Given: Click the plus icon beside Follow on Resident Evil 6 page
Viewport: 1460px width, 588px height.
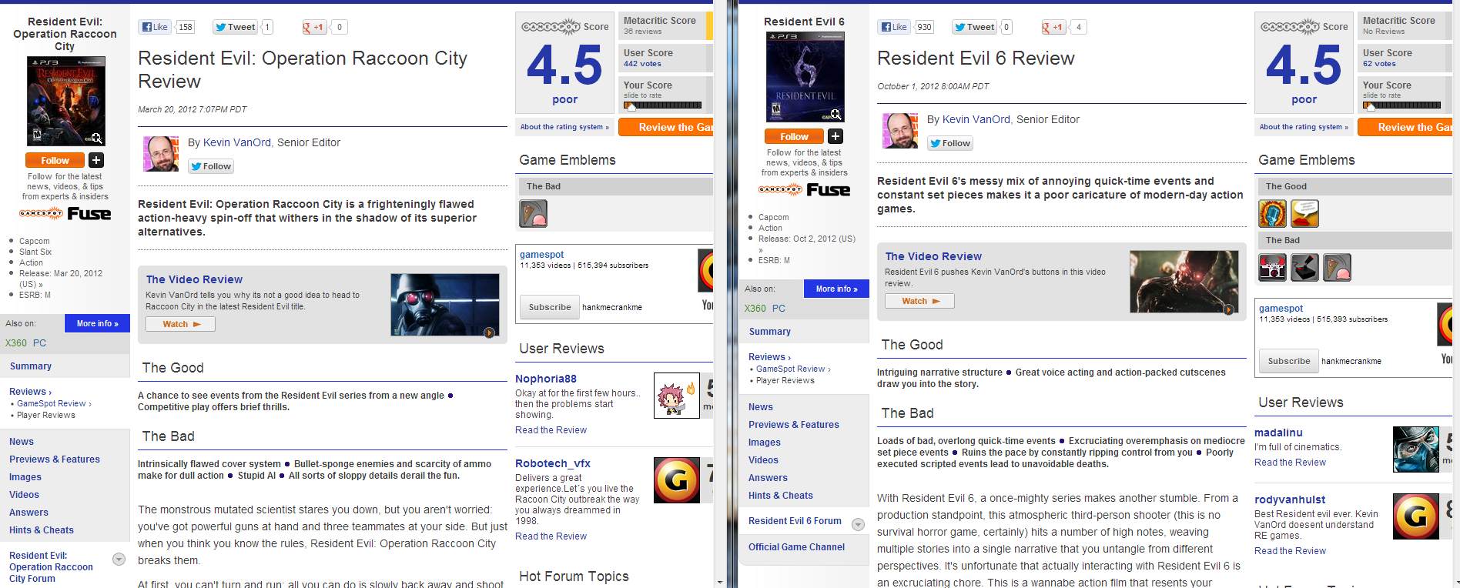Looking at the screenshot, I should tap(835, 136).
